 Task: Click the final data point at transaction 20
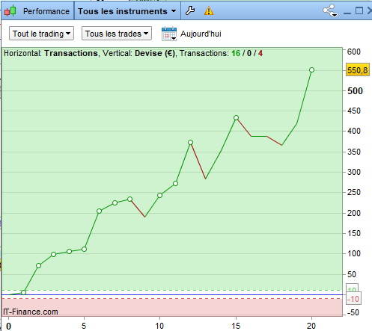pyautogui.click(x=311, y=70)
